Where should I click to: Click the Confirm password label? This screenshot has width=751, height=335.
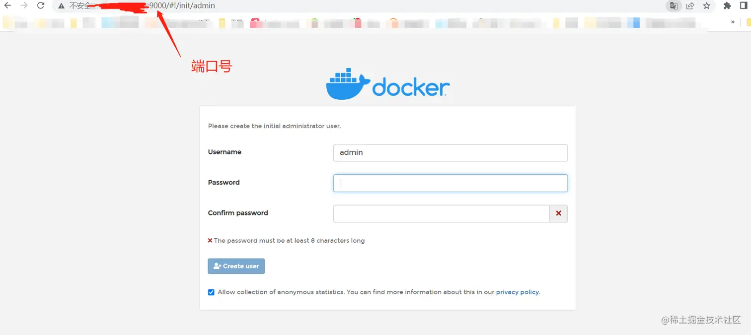[238, 213]
